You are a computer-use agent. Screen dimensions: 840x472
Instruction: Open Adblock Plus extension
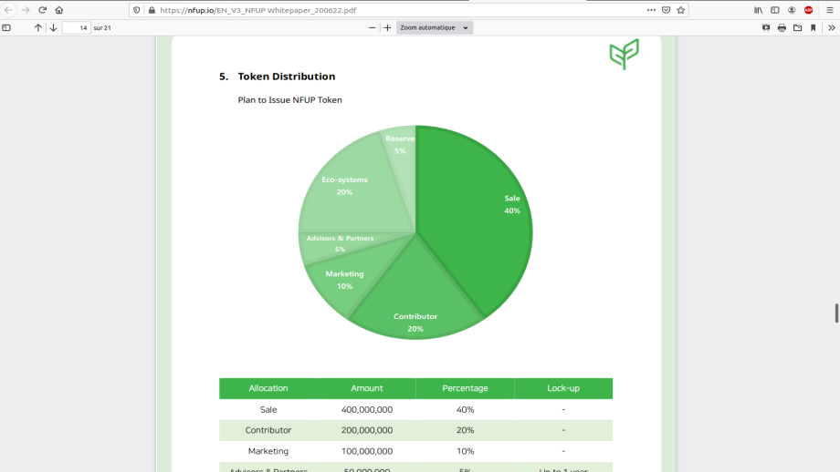click(808, 10)
